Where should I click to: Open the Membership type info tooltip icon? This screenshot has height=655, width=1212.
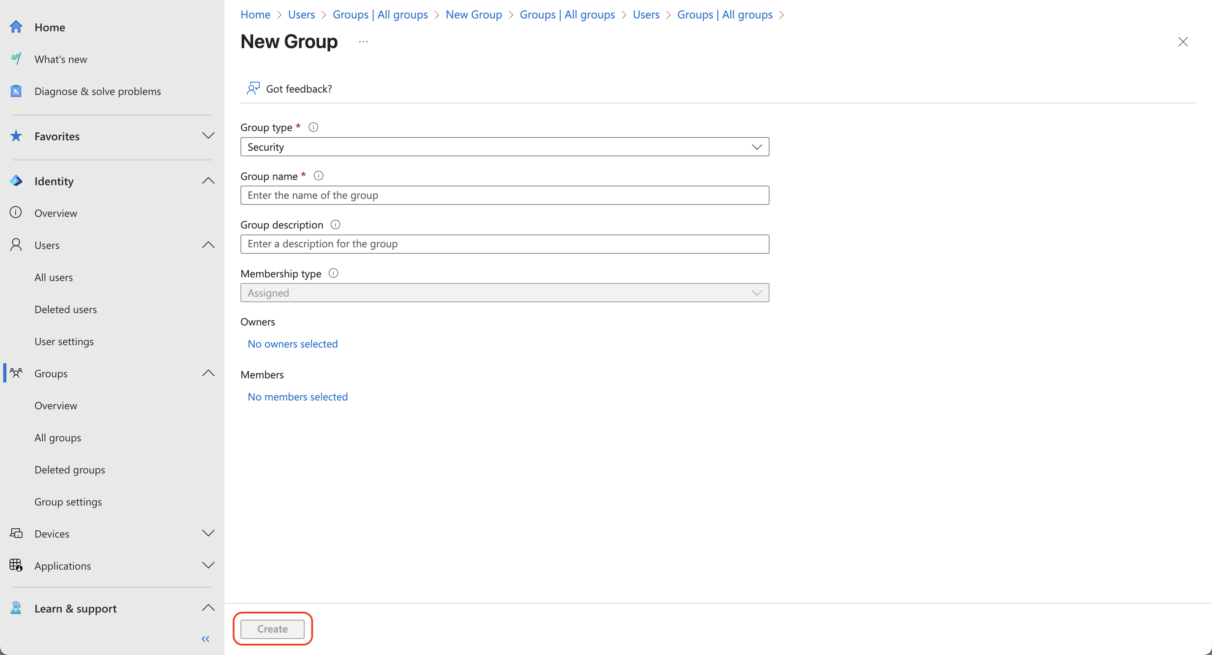tap(333, 273)
